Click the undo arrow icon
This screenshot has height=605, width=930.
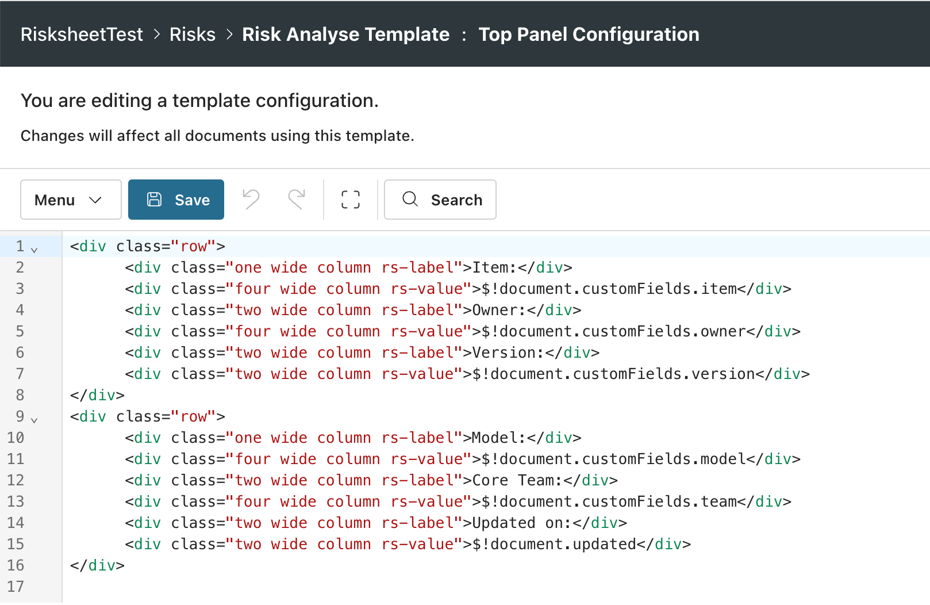(251, 200)
